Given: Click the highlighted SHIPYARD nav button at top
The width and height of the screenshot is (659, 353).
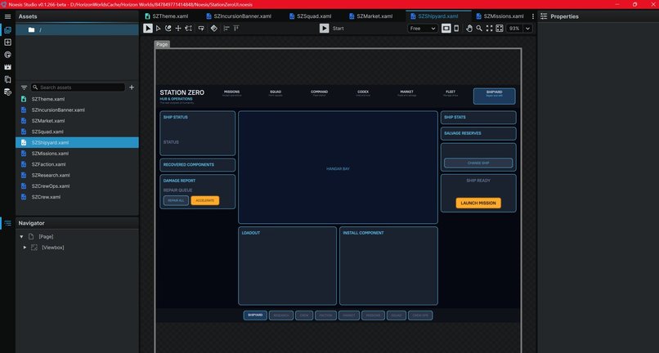Looking at the screenshot, I should pyautogui.click(x=494, y=96).
